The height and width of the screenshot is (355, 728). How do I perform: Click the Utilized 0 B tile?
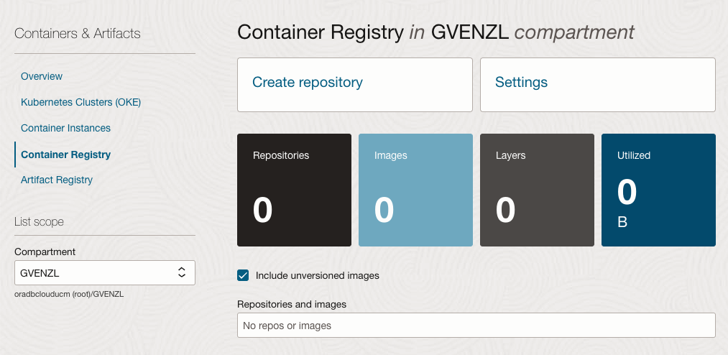(658, 190)
